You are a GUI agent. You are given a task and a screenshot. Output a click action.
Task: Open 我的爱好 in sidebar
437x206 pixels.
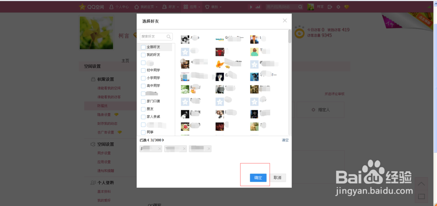coord(104,200)
